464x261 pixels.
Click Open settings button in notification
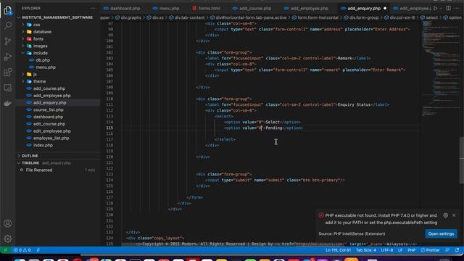pyautogui.click(x=441, y=233)
